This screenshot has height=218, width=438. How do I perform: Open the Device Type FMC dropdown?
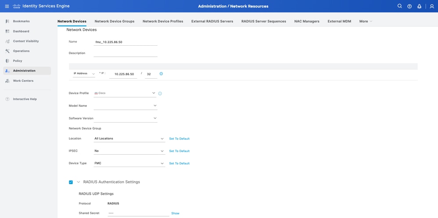pyautogui.click(x=129, y=163)
